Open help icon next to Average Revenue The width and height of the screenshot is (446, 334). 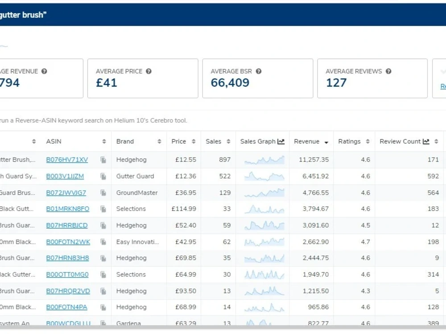click(44, 71)
